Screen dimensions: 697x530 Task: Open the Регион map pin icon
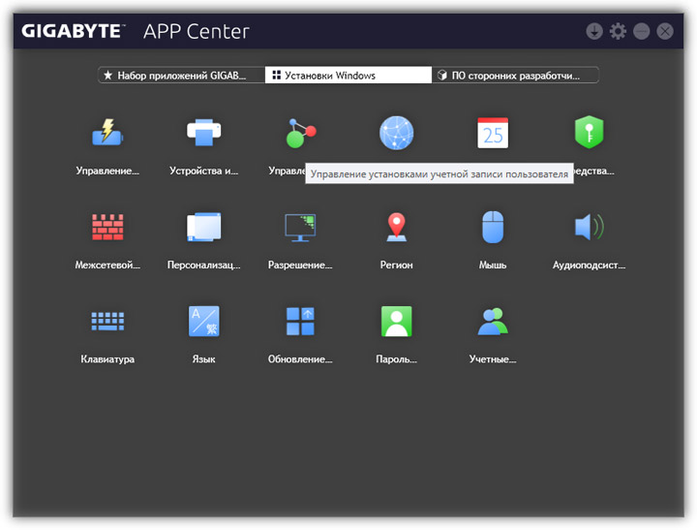(x=397, y=227)
